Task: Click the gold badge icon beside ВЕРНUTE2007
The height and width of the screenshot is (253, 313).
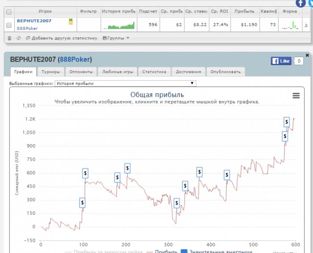Action: coord(71,21)
